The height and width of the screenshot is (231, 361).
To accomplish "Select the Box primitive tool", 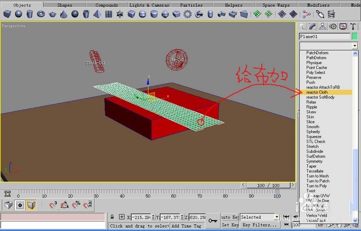I will [7, 14].
